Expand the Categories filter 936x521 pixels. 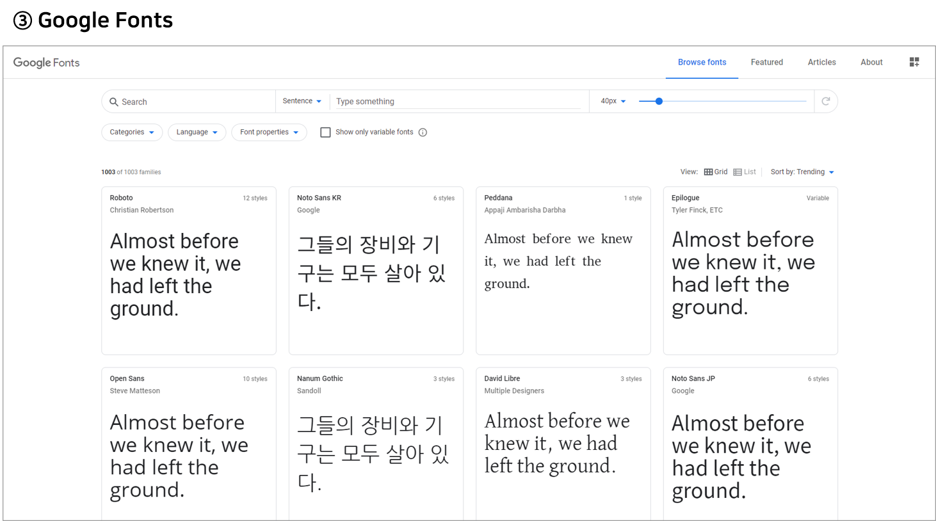click(132, 132)
